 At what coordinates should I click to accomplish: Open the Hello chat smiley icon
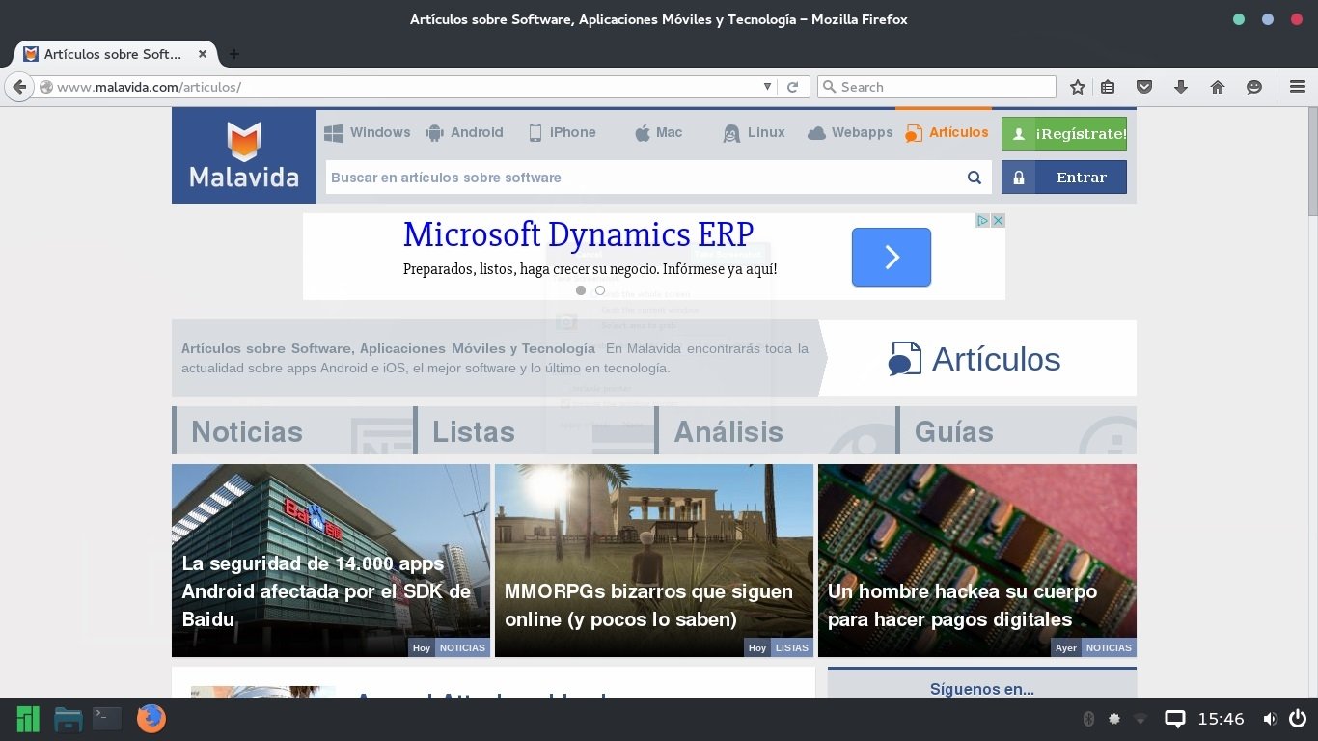click(x=1254, y=87)
